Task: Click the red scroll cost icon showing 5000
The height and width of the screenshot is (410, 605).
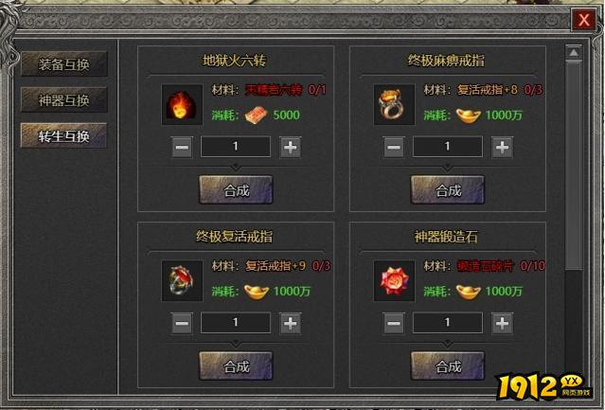Action: (257, 115)
